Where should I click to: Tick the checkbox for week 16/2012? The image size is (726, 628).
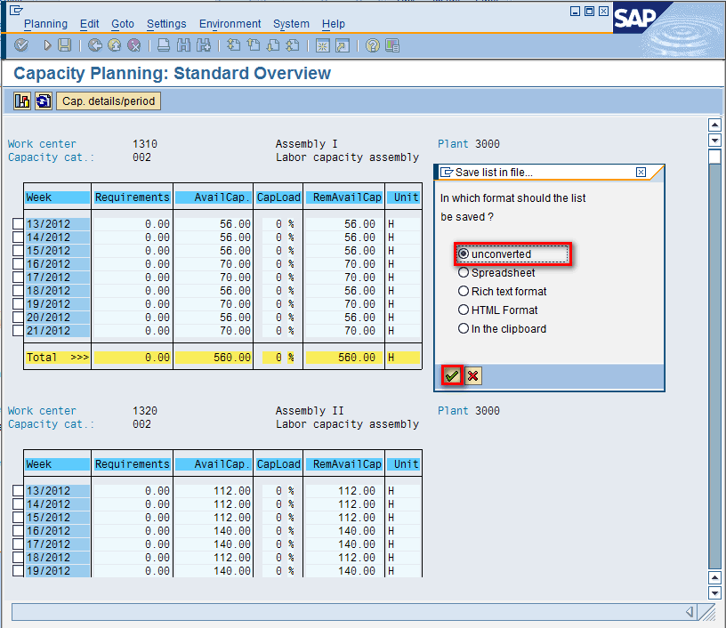pyautogui.click(x=18, y=264)
